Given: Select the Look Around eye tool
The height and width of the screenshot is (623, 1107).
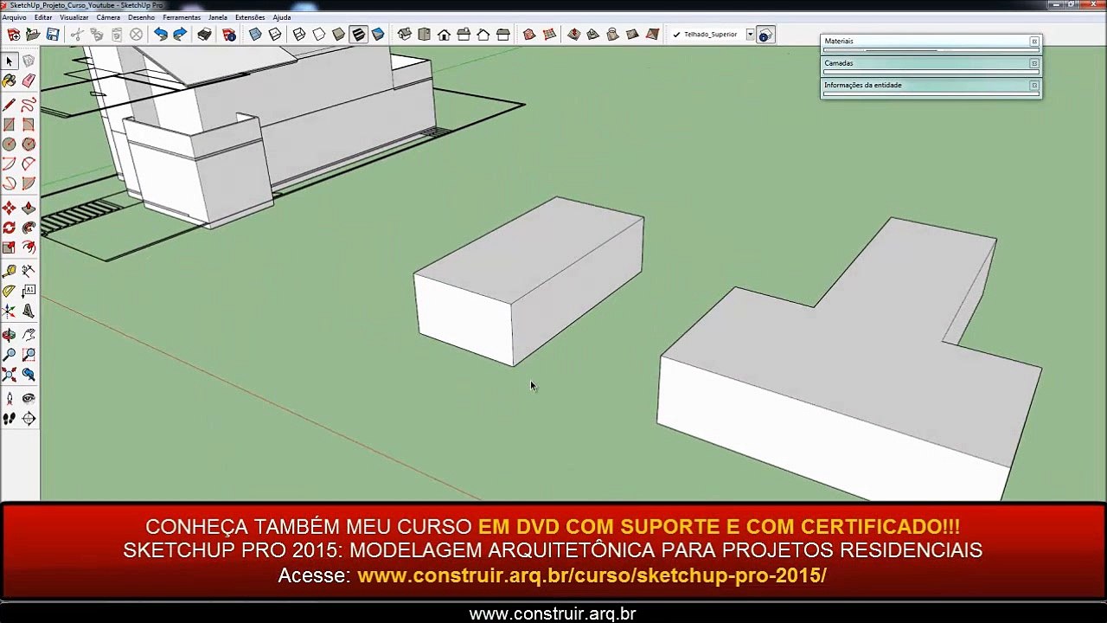Looking at the screenshot, I should (x=29, y=399).
